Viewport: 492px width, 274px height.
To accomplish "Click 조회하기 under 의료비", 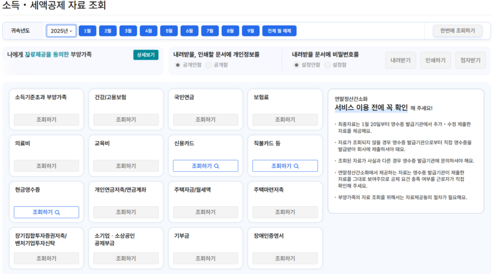I will pos(47,166).
